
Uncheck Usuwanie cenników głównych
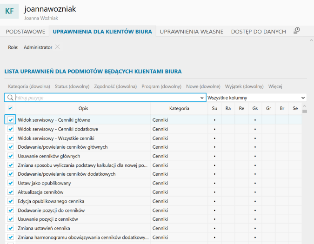(11, 156)
